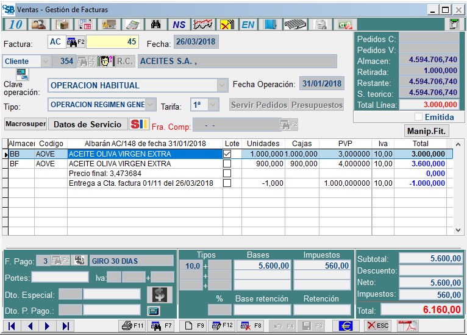Open the calculator toolbar icon
The width and height of the screenshot is (467, 335).
tap(132, 24)
